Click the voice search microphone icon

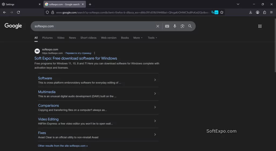(175, 26)
